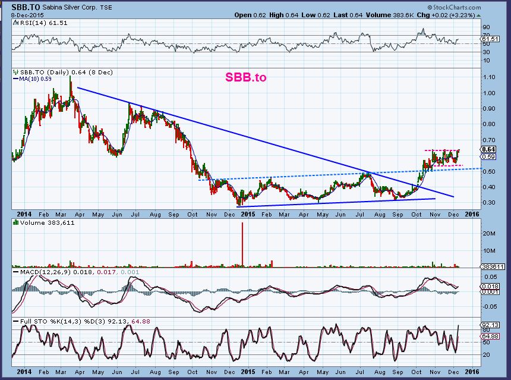
Task: Click the 20 level on stochastic scale
Action: point(486,354)
